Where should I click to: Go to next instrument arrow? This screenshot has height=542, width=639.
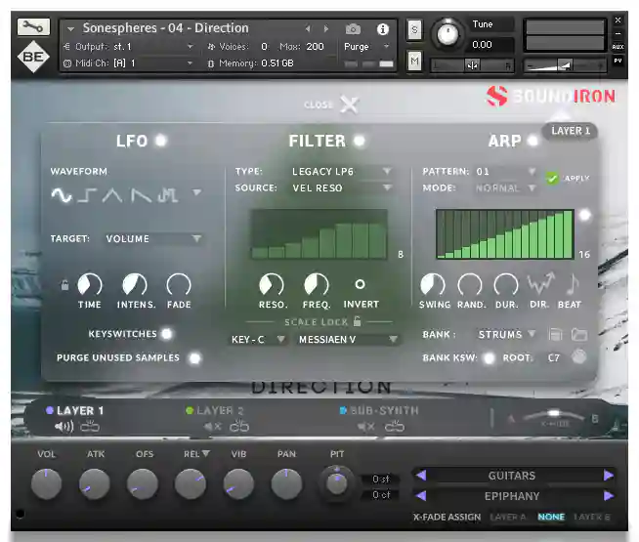pos(326,29)
